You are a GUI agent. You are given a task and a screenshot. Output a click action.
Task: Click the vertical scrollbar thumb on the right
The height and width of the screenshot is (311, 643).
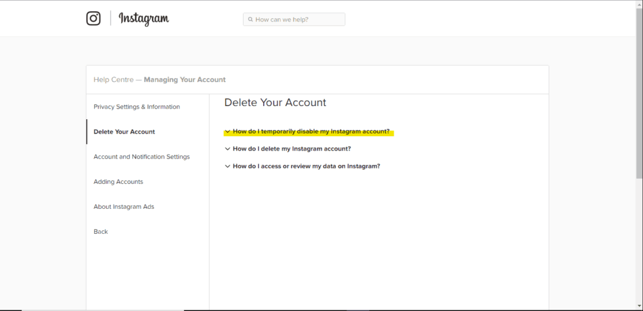(639, 92)
